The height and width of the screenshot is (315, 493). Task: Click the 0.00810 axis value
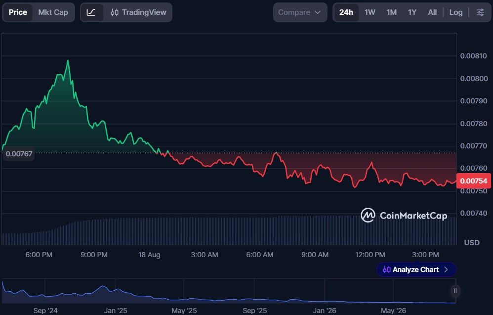point(474,56)
